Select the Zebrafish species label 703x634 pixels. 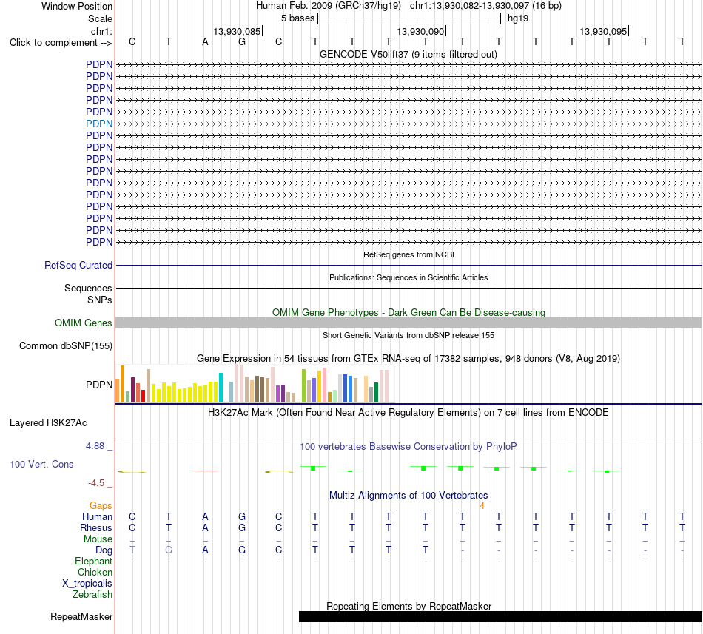coord(92,595)
